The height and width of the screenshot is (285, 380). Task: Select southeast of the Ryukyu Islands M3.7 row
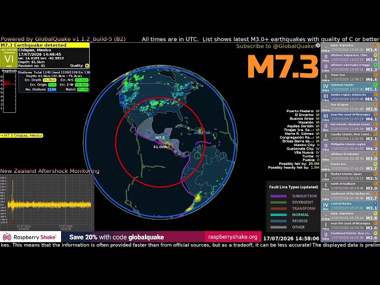click(x=349, y=196)
